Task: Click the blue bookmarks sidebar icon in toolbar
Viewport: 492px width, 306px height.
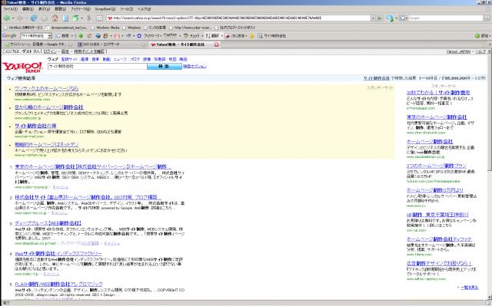Action: (x=65, y=18)
